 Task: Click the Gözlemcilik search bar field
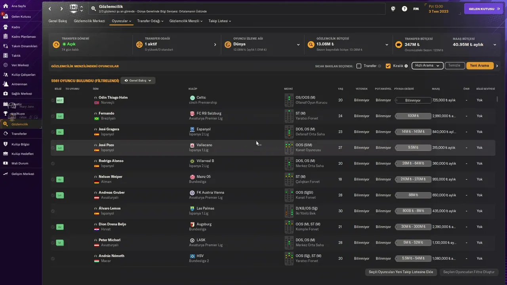coord(237,9)
